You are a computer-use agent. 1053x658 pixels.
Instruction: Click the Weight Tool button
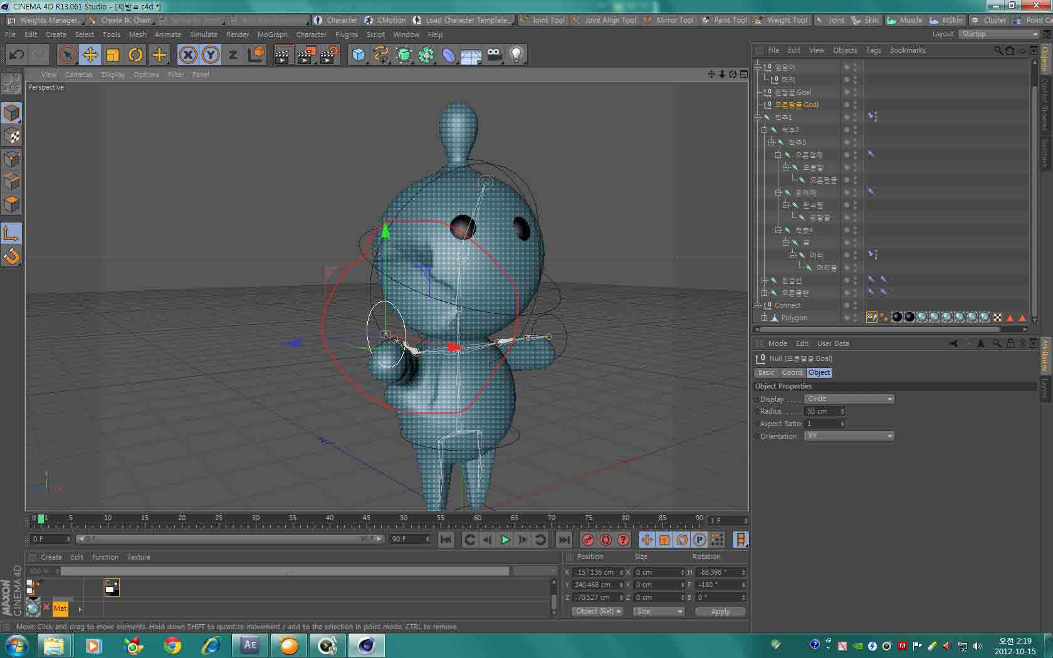[782, 20]
